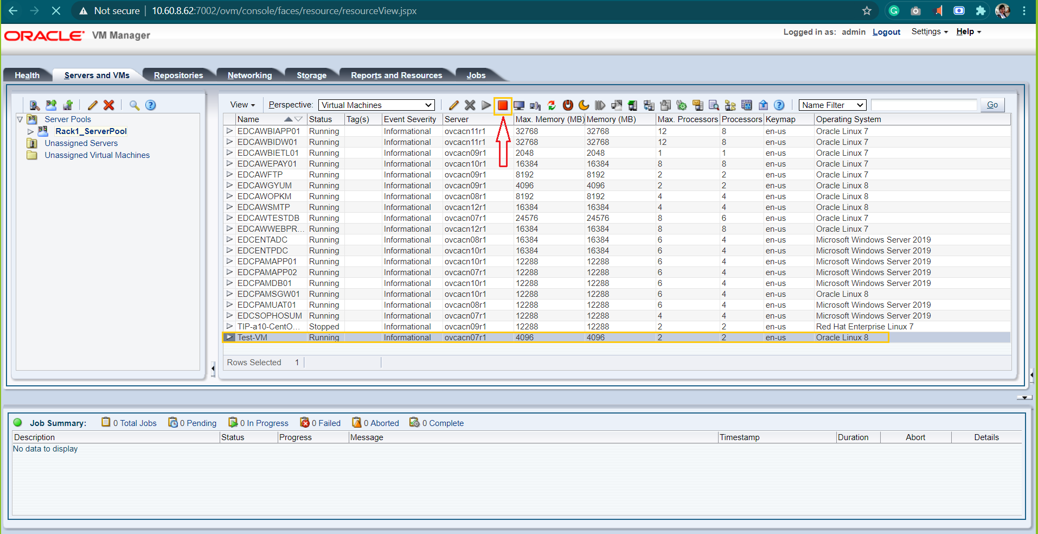Open VM toolbar Help question icon
The height and width of the screenshot is (534, 1038).
[x=779, y=105]
